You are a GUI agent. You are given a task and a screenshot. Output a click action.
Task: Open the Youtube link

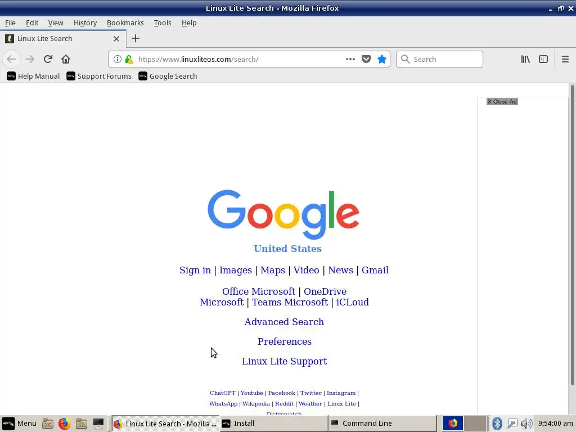coord(251,393)
